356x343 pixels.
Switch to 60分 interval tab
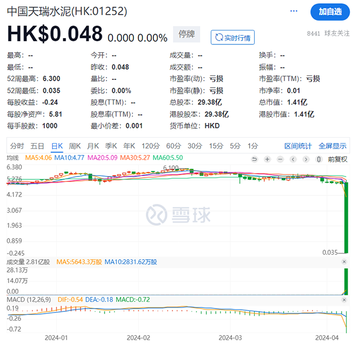pyautogui.click(x=174, y=146)
